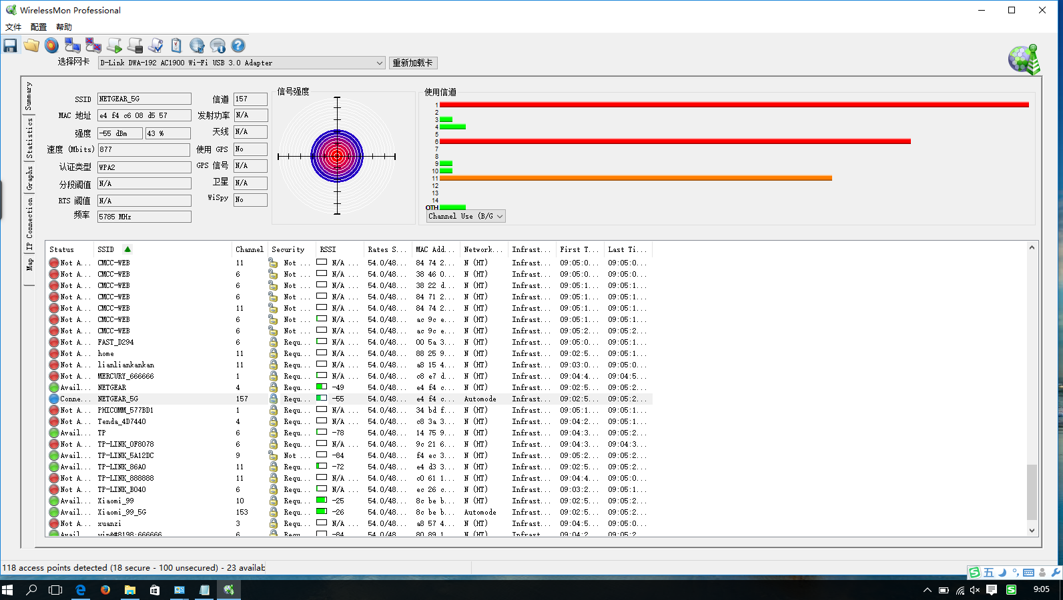Click the MAC Add... column header
Viewport: 1063px width, 600px height.
[436, 249]
